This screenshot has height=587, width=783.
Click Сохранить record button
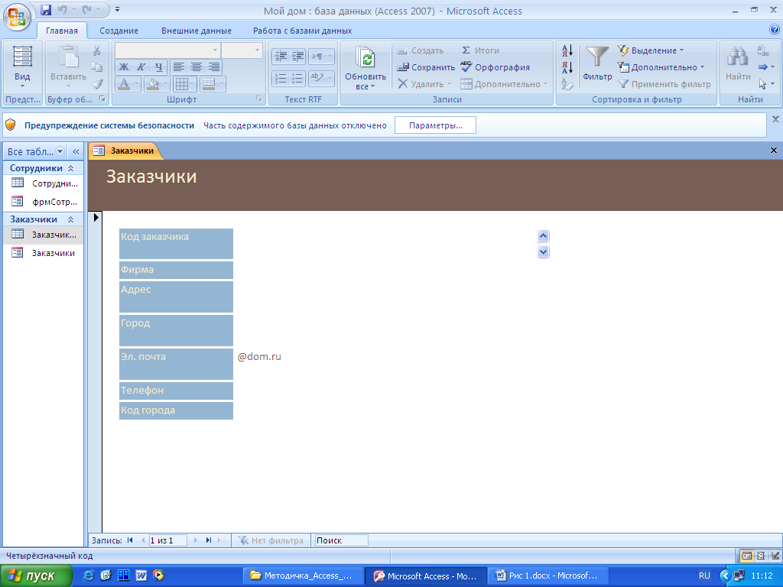pos(426,67)
